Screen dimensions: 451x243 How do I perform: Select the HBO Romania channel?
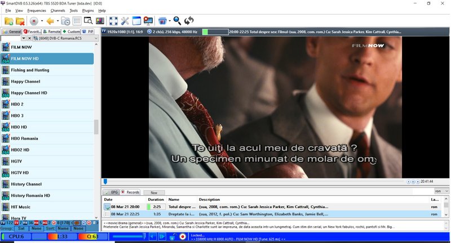(x=47, y=138)
